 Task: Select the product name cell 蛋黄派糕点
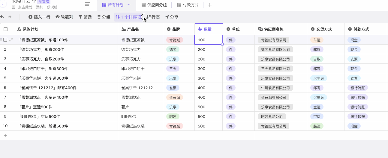coord(141,97)
